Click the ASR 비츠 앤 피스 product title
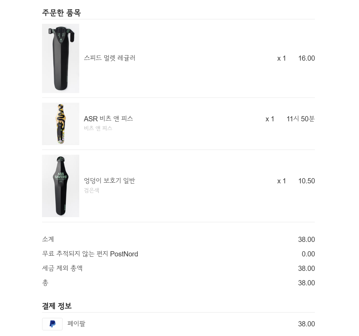 pyautogui.click(x=108, y=119)
